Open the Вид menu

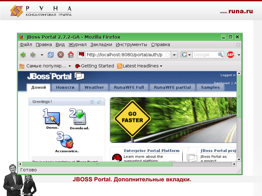point(60,45)
